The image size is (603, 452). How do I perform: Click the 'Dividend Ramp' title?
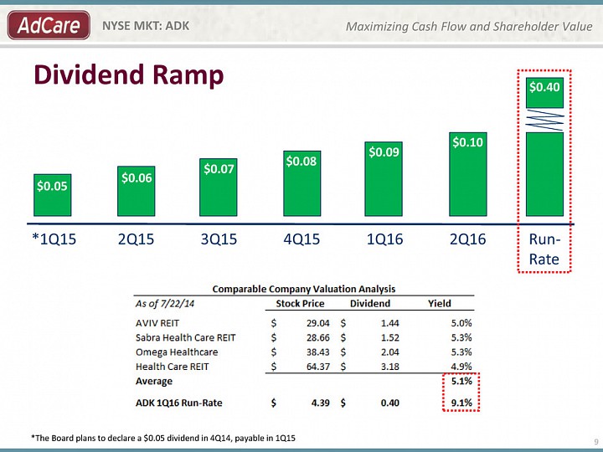(129, 74)
